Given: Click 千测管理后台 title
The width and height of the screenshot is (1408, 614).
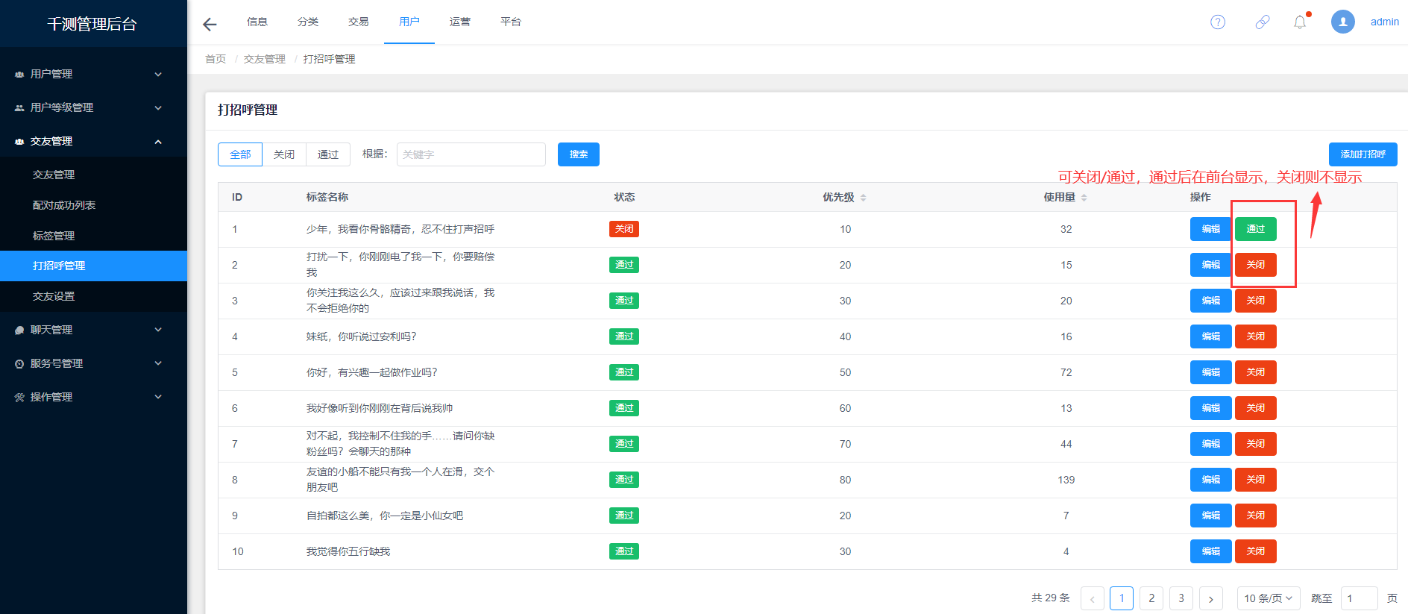Looking at the screenshot, I should click(x=92, y=24).
